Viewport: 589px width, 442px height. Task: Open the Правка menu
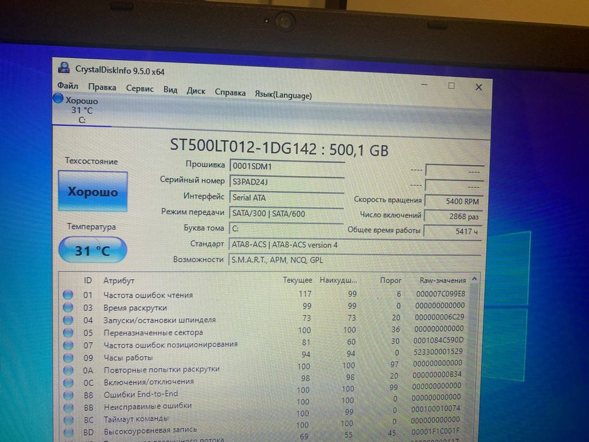tap(102, 87)
